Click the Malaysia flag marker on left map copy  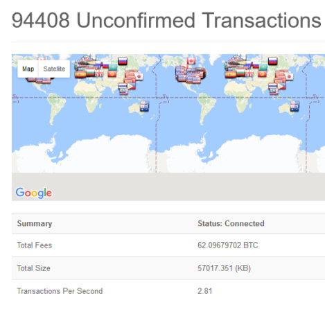pyautogui.click(x=124, y=92)
